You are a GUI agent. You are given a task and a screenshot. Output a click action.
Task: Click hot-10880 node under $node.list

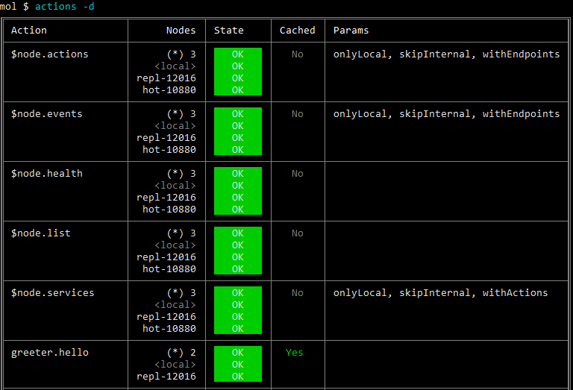point(169,269)
